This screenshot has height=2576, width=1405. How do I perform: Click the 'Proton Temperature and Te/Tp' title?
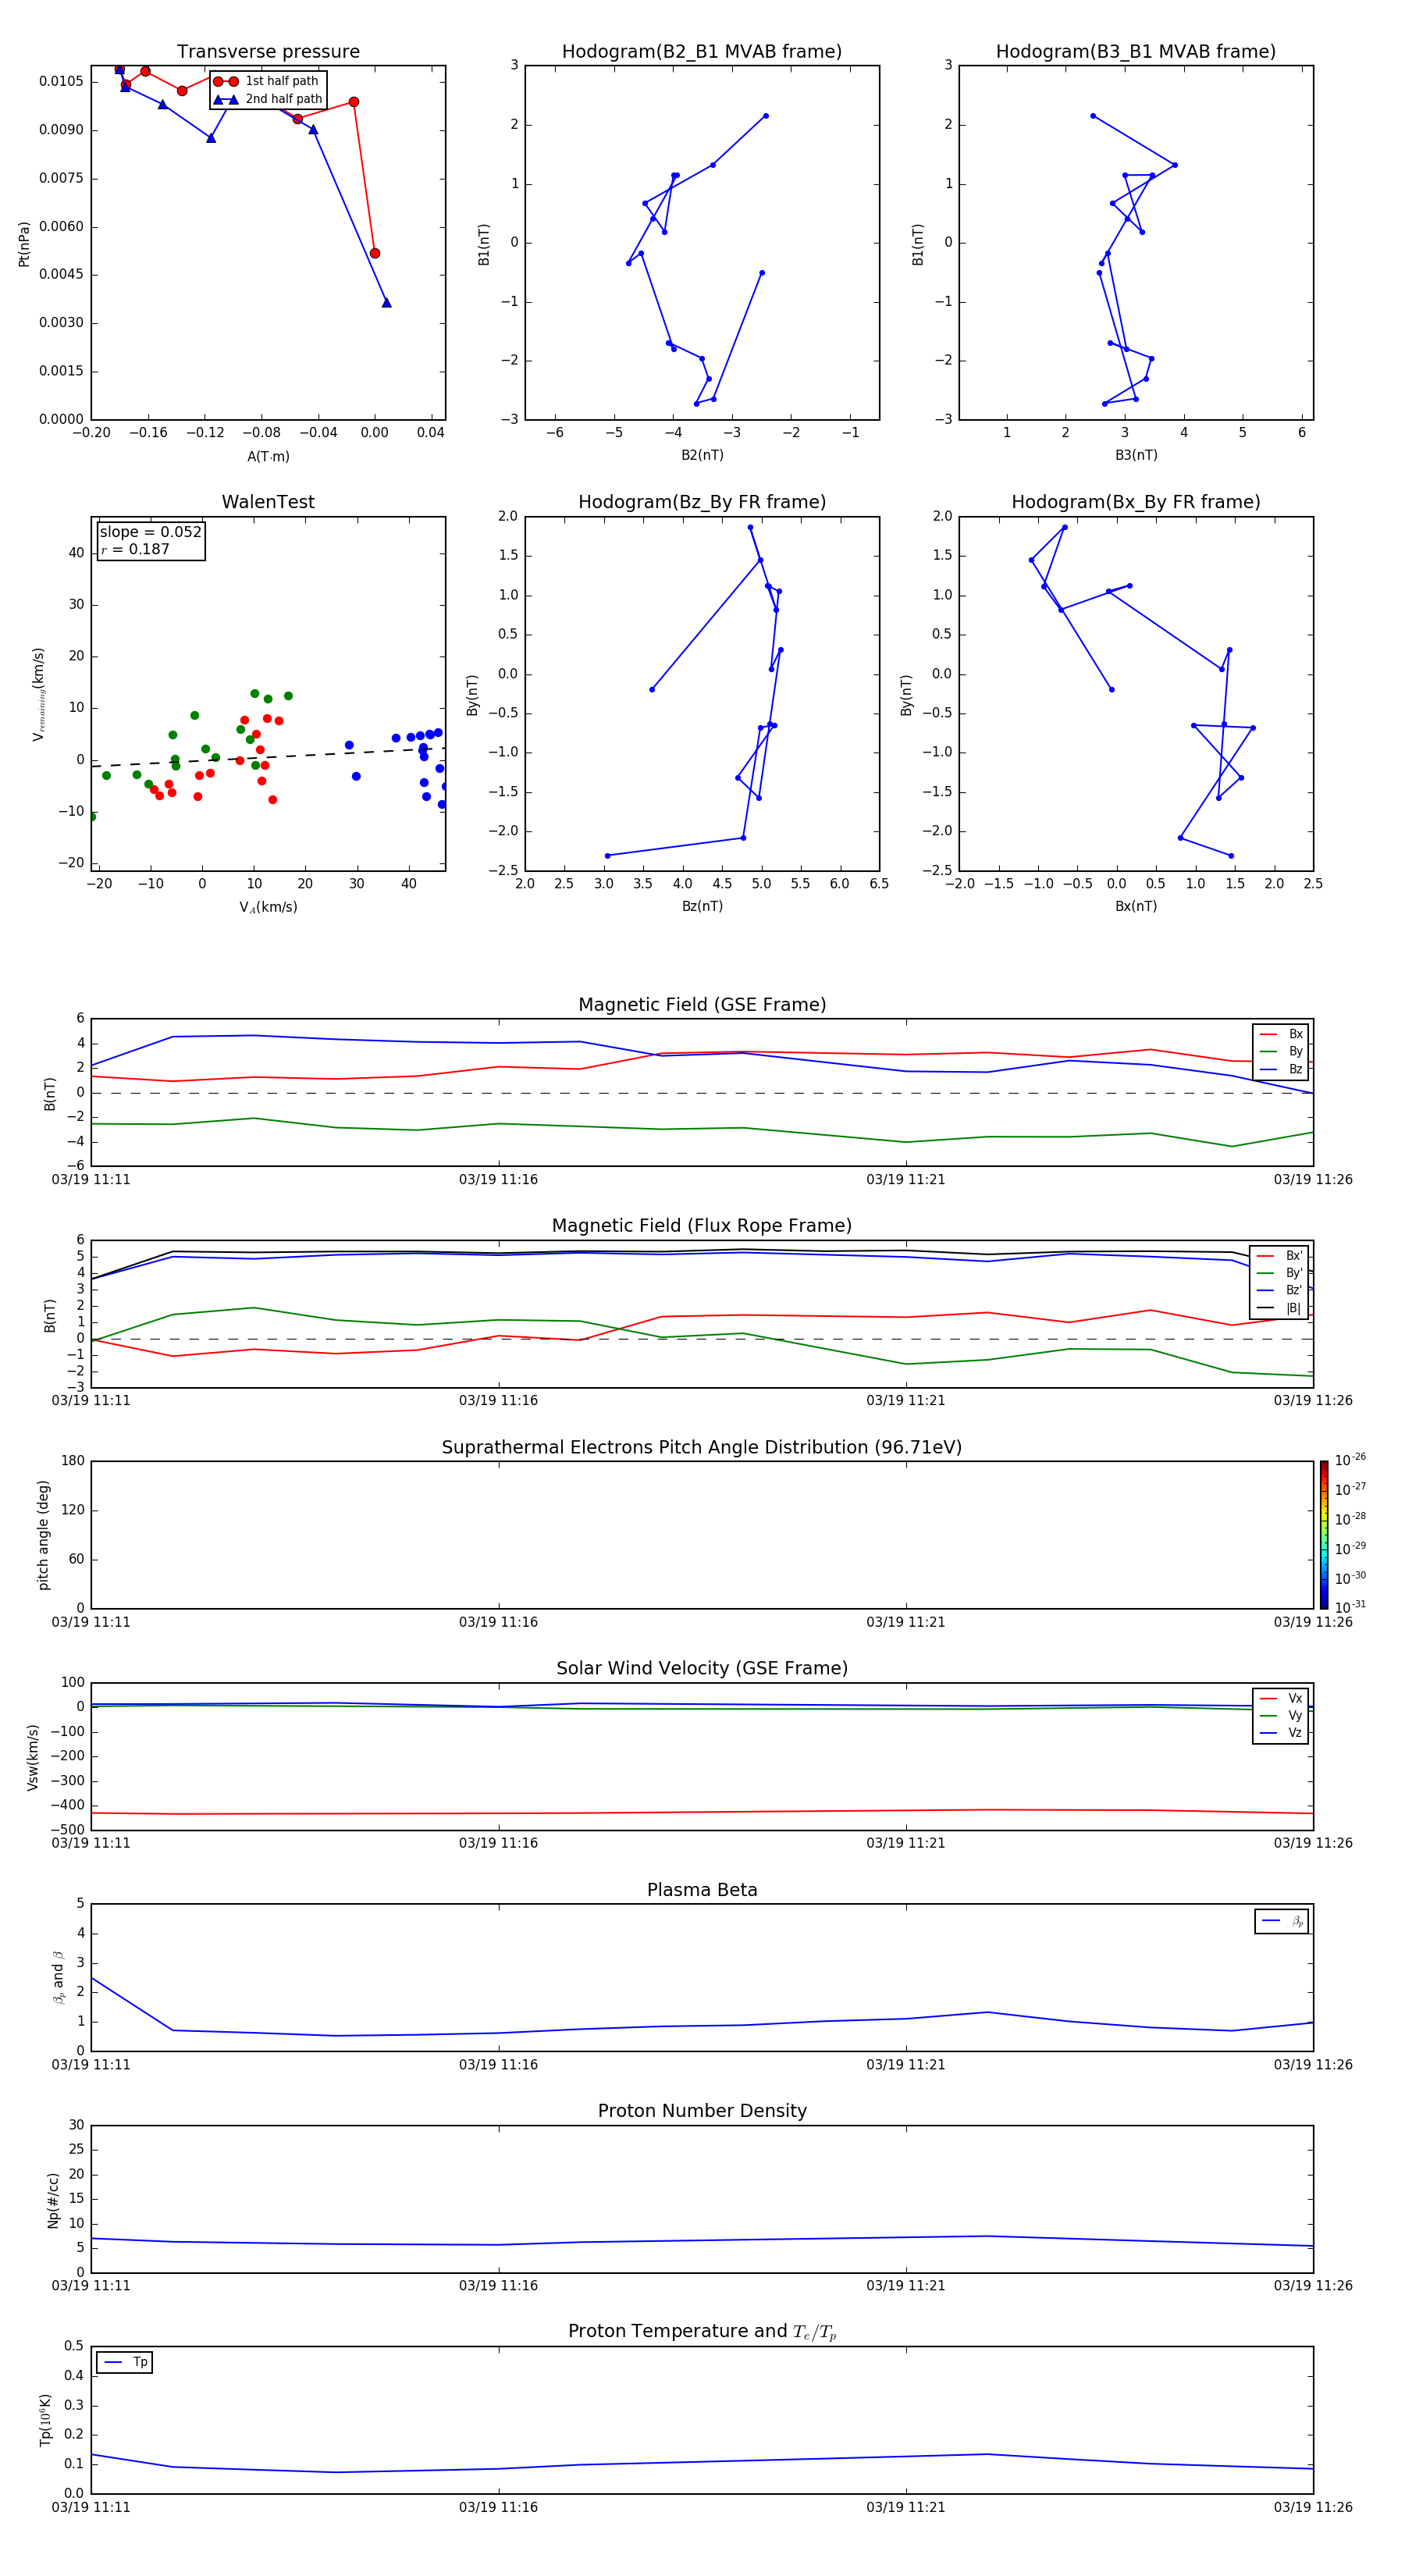click(x=702, y=2332)
